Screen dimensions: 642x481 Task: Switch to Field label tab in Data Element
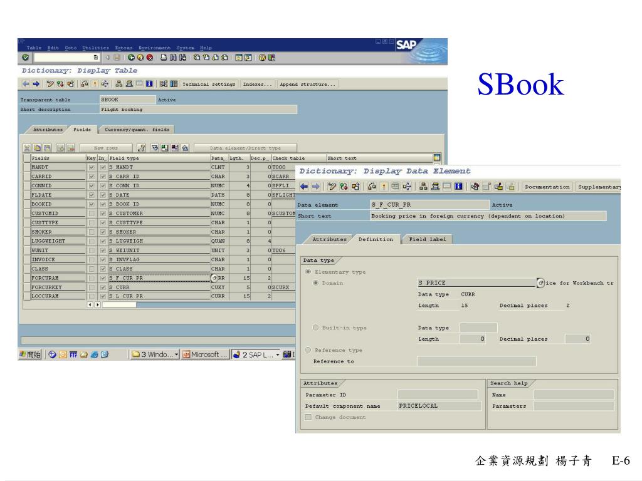[x=428, y=239]
